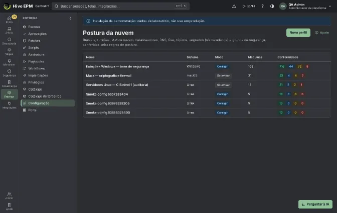Open Assinatura in the Entrega menu

(x=48, y=54)
